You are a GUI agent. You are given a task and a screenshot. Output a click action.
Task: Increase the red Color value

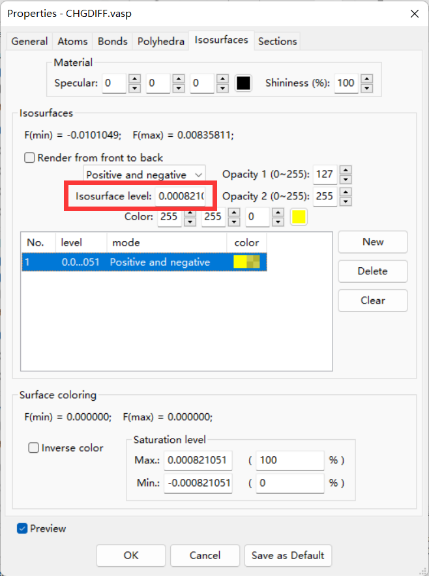click(x=190, y=212)
